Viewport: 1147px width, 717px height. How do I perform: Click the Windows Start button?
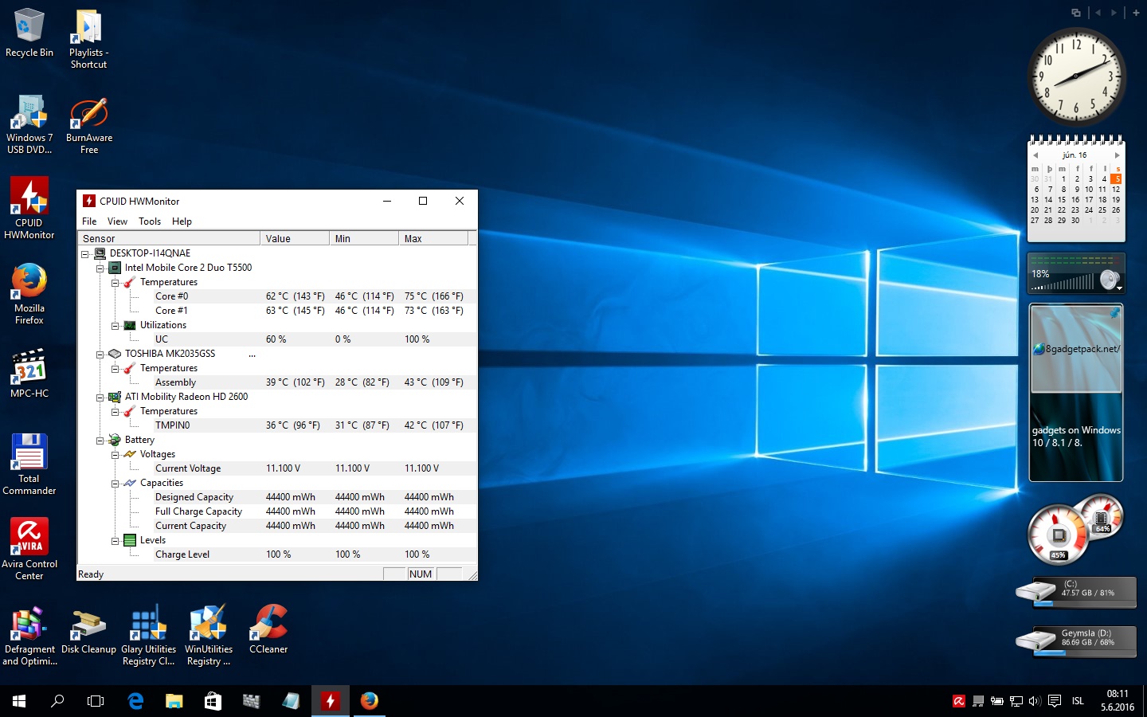click(19, 701)
